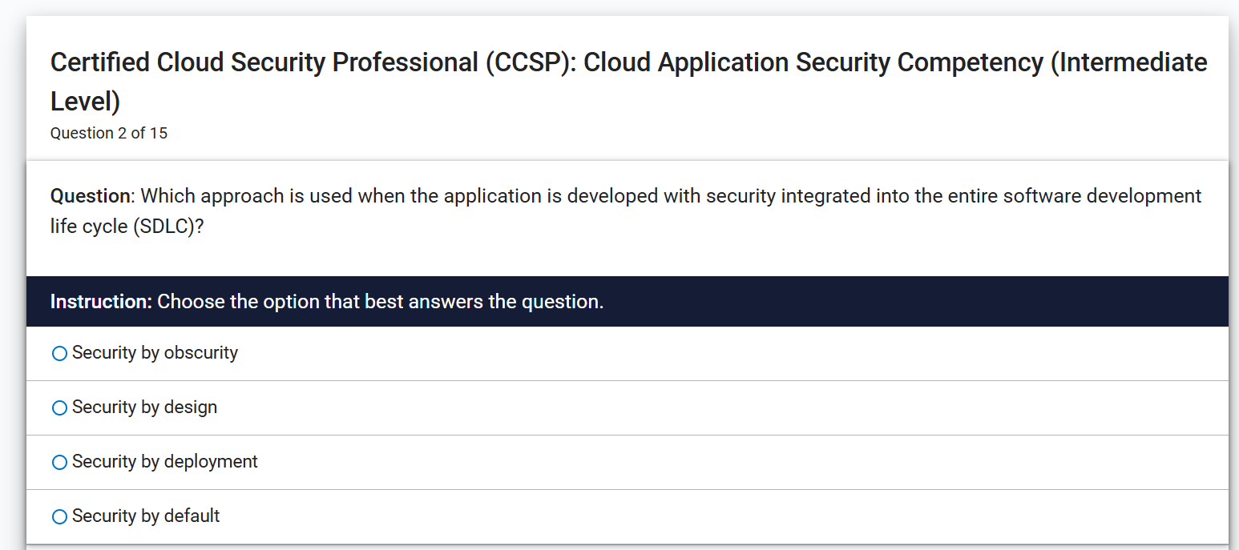The height and width of the screenshot is (550, 1239).
Task: Click the dark Instruction banner bar
Action: [619, 301]
